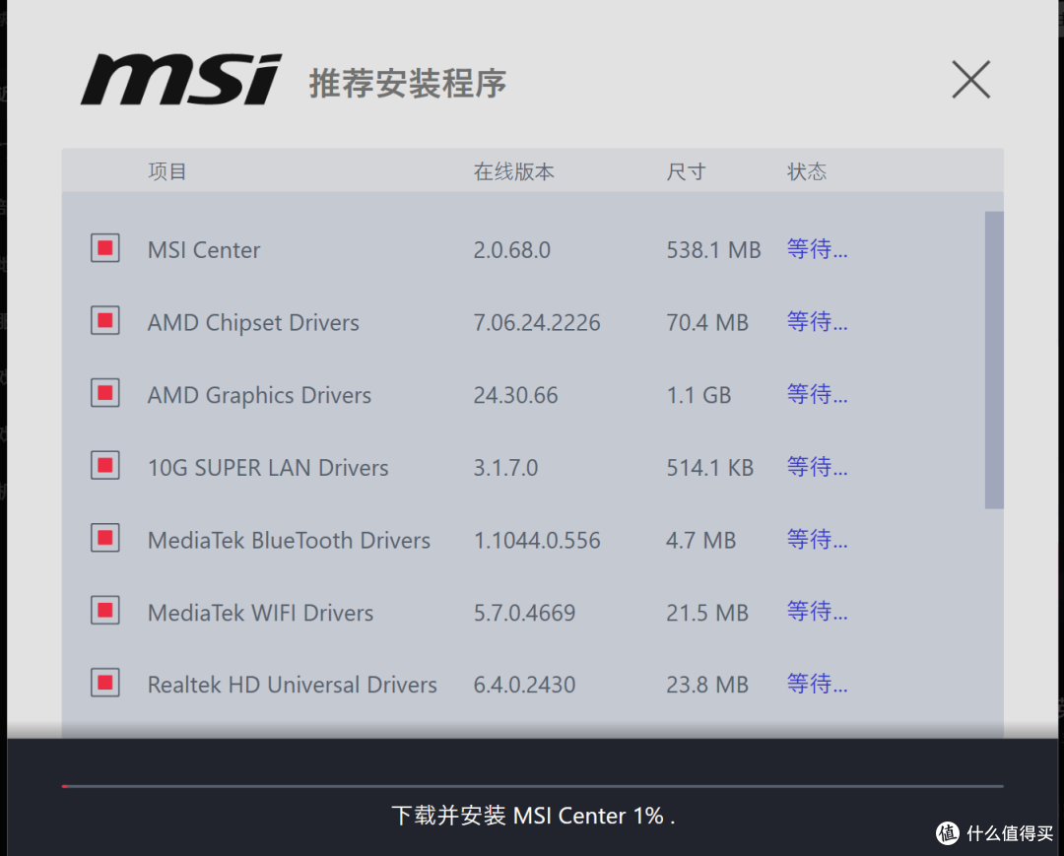The height and width of the screenshot is (856, 1064).
Task: Click the 514.1 KB size value
Action: click(709, 467)
